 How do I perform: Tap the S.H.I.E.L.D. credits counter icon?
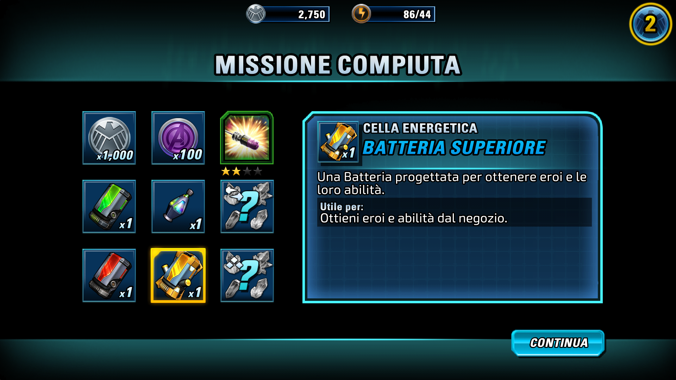tap(256, 14)
